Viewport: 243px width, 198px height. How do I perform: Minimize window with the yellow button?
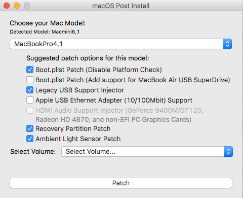pos(17,6)
